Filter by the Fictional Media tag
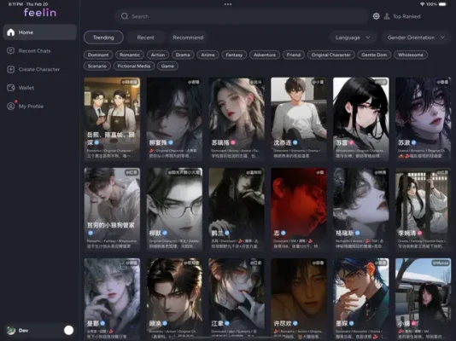 click(134, 66)
